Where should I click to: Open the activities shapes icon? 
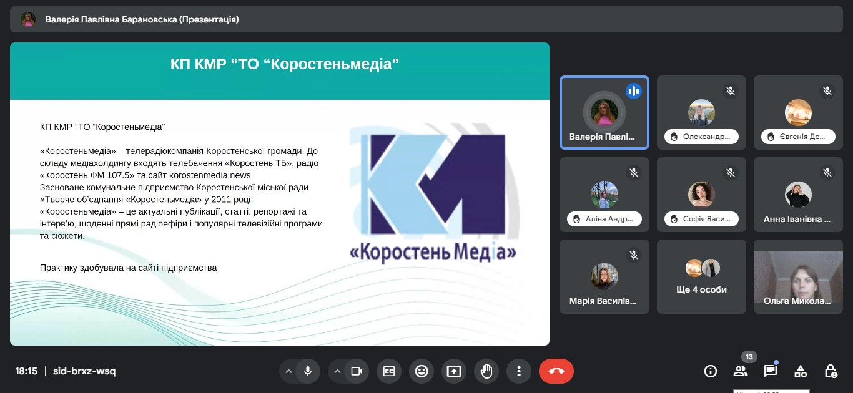[x=801, y=371]
